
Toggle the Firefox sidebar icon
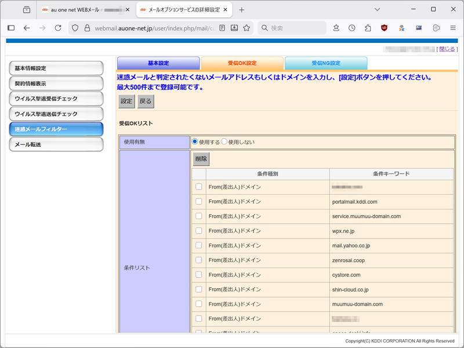11,28
